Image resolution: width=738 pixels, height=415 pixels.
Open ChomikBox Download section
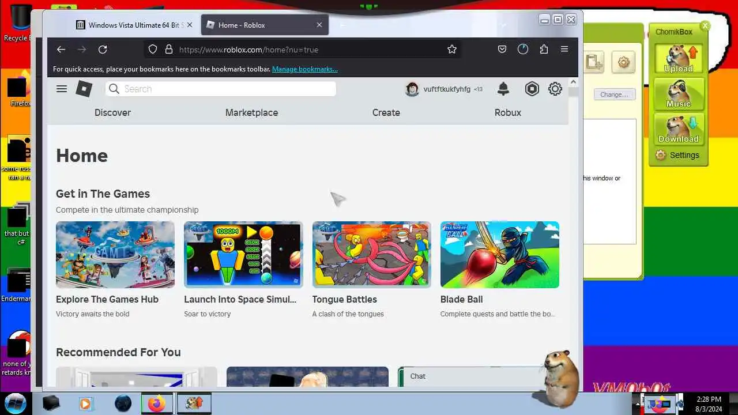click(x=678, y=130)
